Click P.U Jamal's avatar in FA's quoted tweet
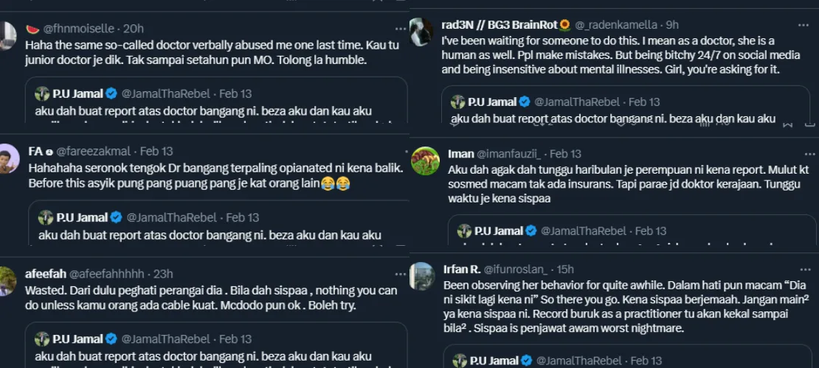Viewport: 819px width, 368px height. tap(46, 217)
